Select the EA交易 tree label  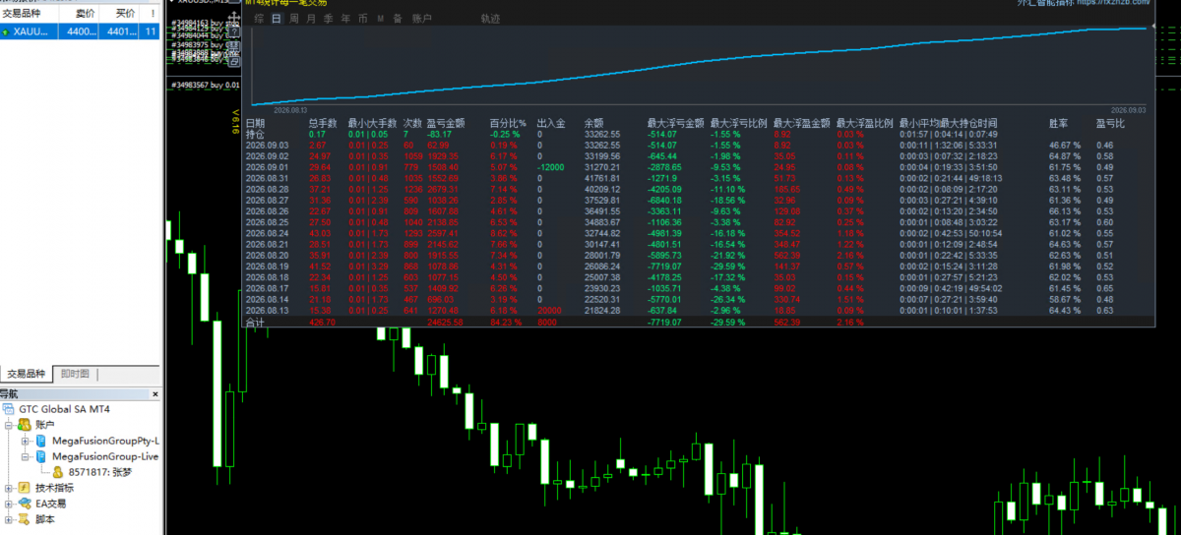tap(51, 504)
